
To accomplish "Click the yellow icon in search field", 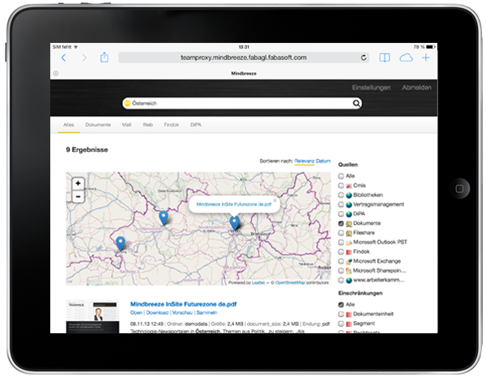I will click(127, 103).
